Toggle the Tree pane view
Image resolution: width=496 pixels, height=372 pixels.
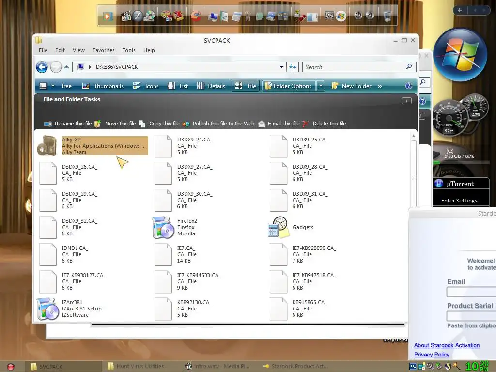[66, 86]
